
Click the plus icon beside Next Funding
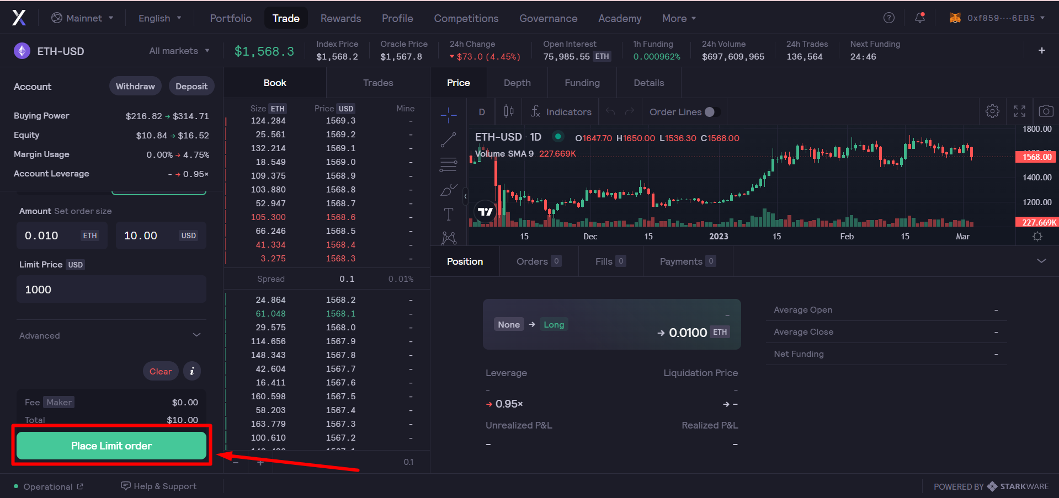click(1041, 50)
